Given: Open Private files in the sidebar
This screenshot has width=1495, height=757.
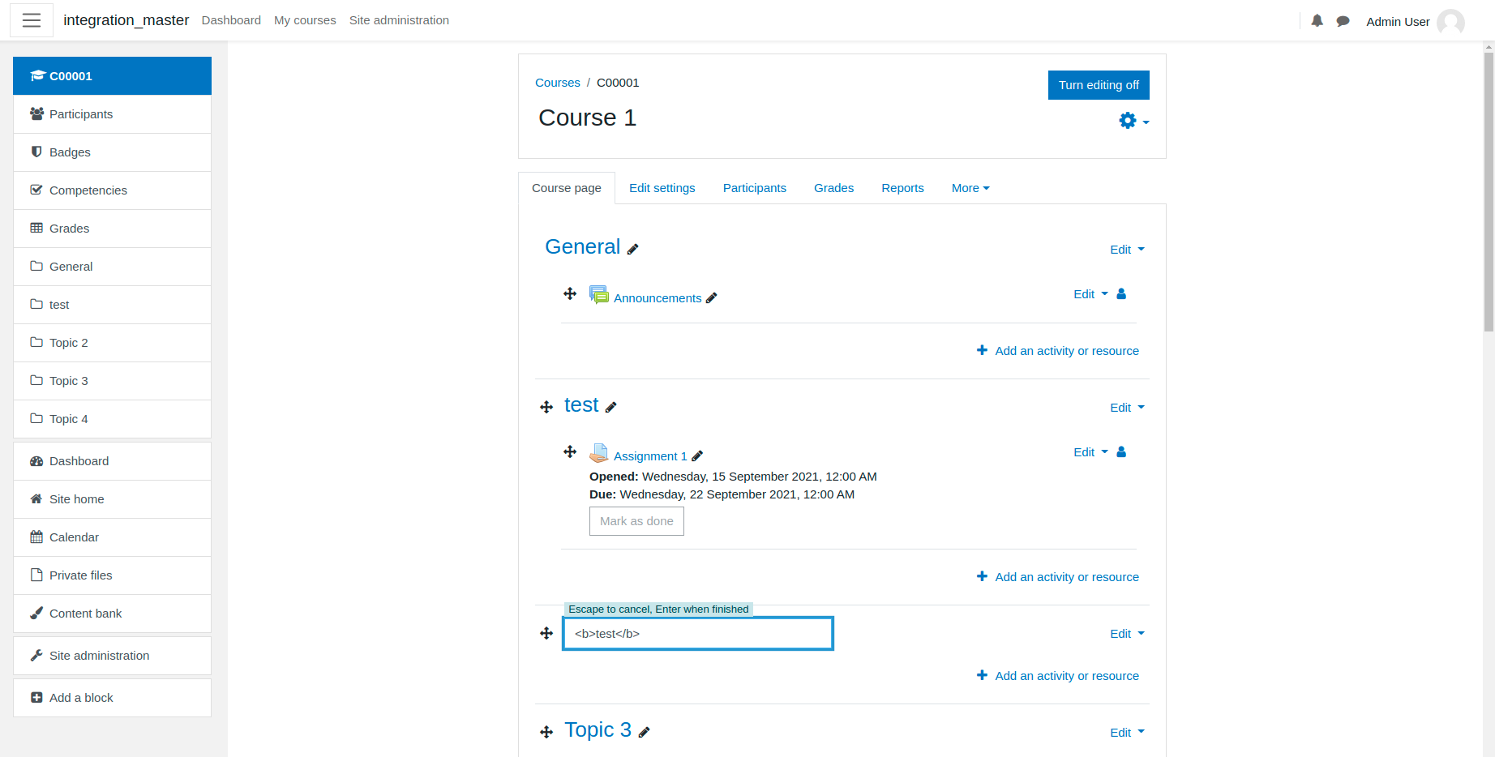Looking at the screenshot, I should [x=112, y=575].
